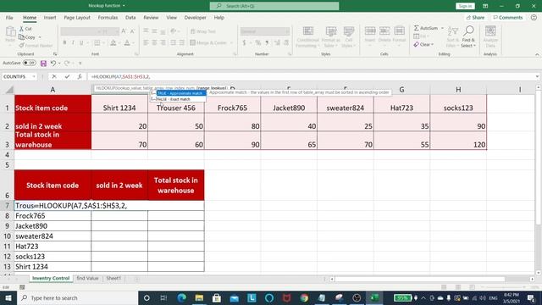Click the Search box in title bar
This screenshot has width=542, height=305.
274,6
